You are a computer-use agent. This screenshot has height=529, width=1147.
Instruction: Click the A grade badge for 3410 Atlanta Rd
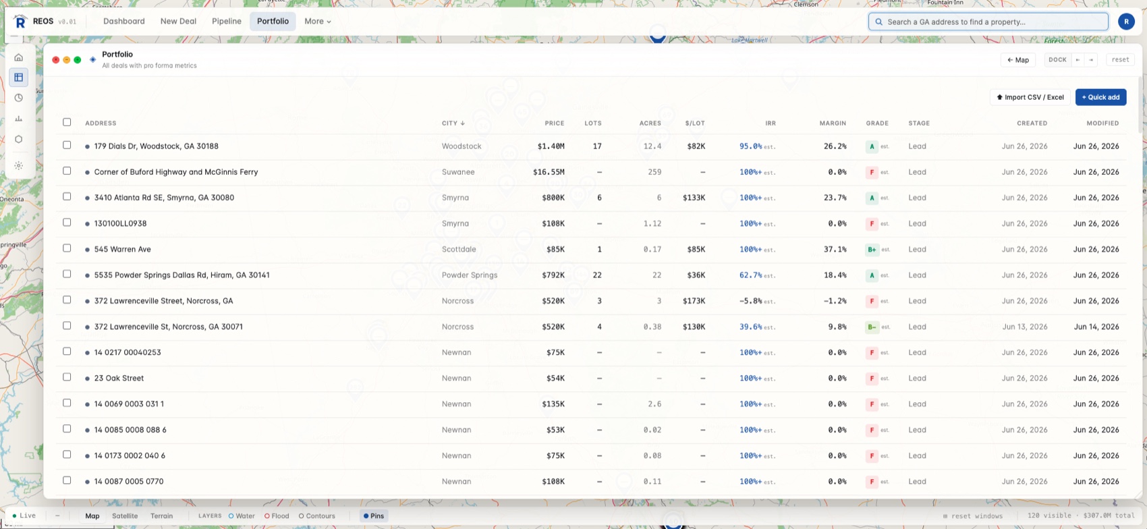point(872,198)
